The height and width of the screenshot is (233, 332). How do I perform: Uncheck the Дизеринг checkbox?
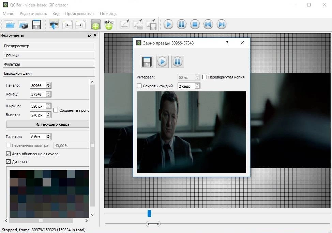click(x=8, y=162)
